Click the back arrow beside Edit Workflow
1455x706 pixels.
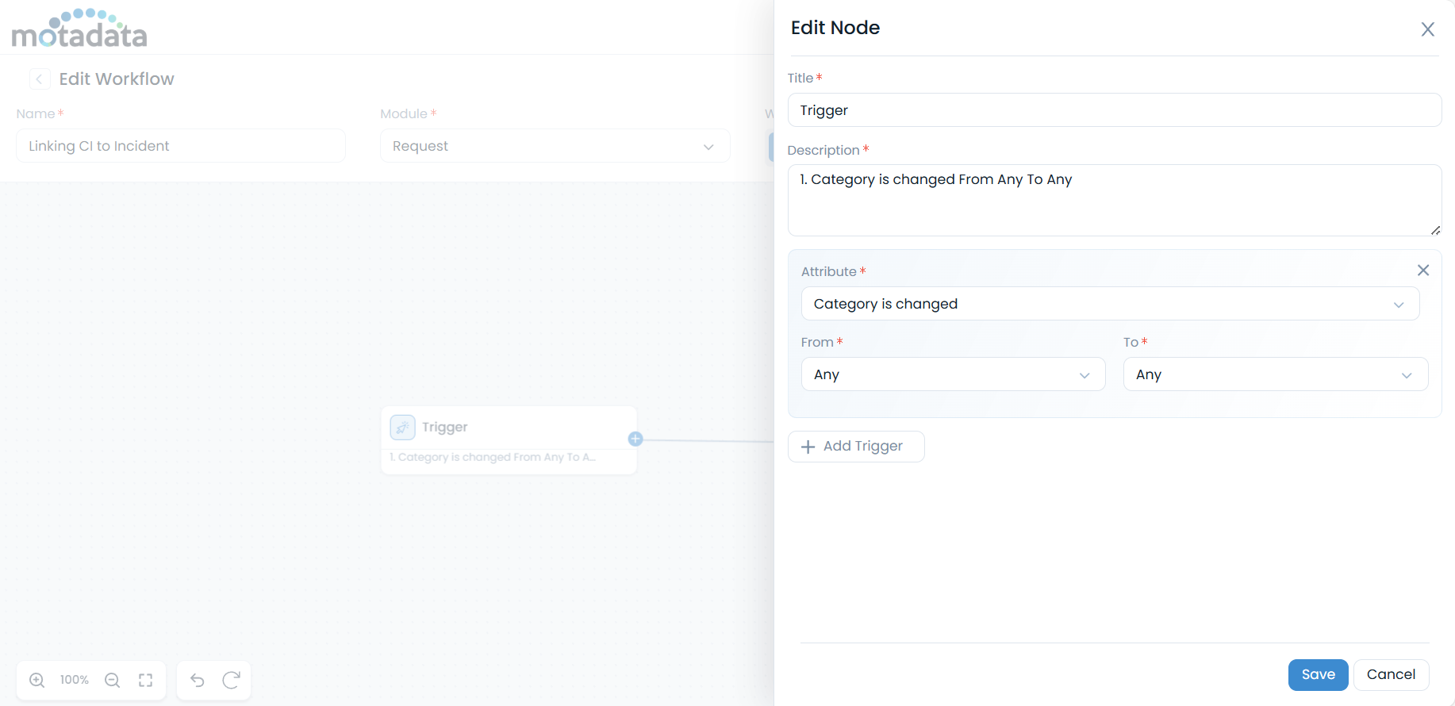40,79
